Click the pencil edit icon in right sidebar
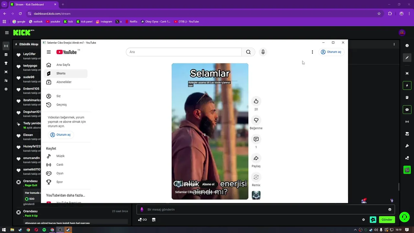The height and width of the screenshot is (233, 414). click(x=407, y=58)
